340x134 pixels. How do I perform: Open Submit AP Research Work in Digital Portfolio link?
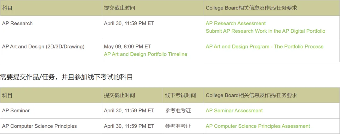266,31
